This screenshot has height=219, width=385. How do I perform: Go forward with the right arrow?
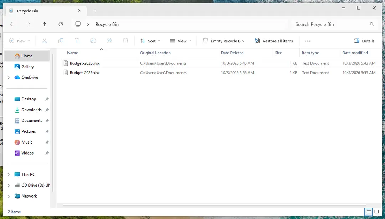29,24
